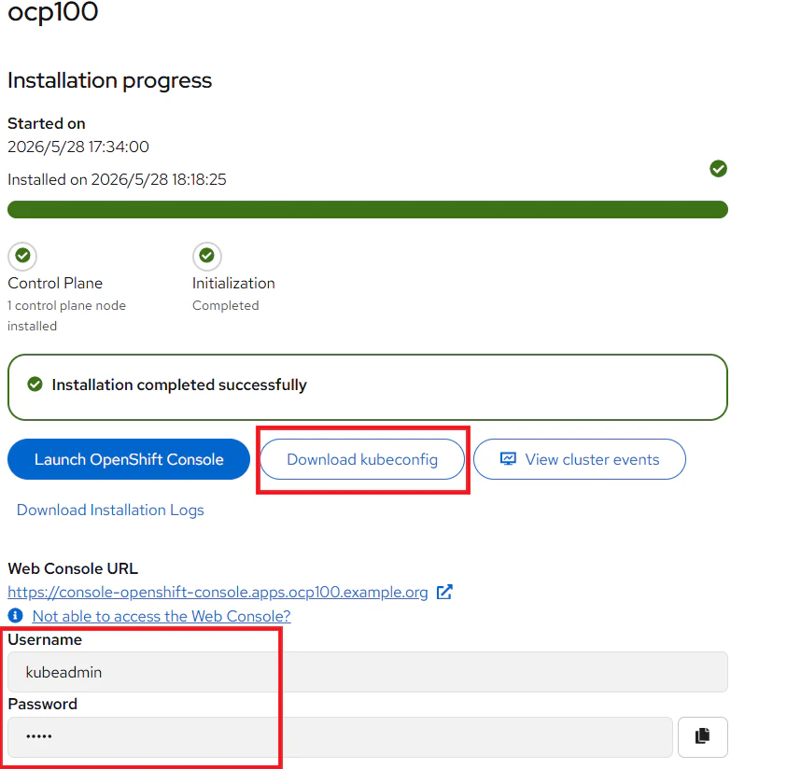
Task: Click the Control Plane green check icon
Action: pyautogui.click(x=22, y=256)
